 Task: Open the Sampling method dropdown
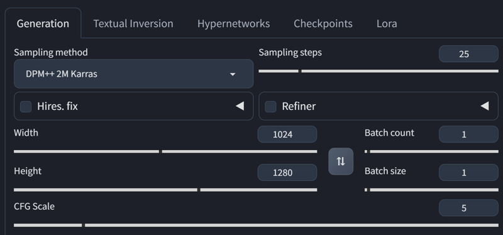[133, 74]
